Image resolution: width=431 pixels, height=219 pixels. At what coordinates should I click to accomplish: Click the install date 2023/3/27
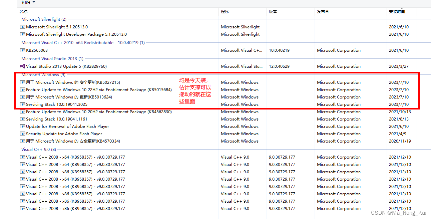click(399, 66)
